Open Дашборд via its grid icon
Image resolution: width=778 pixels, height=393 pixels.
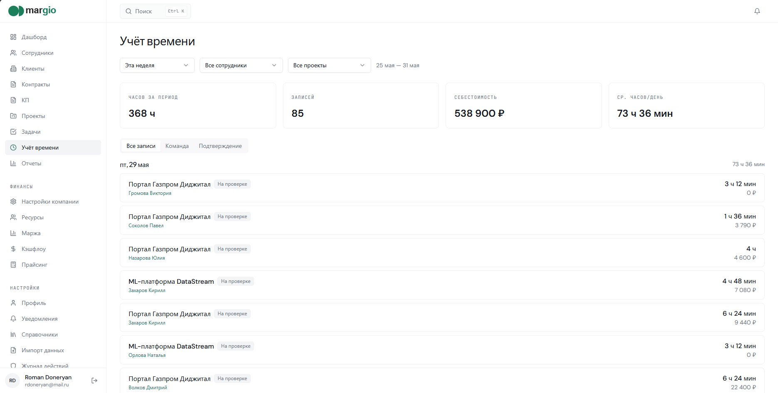[x=13, y=37]
